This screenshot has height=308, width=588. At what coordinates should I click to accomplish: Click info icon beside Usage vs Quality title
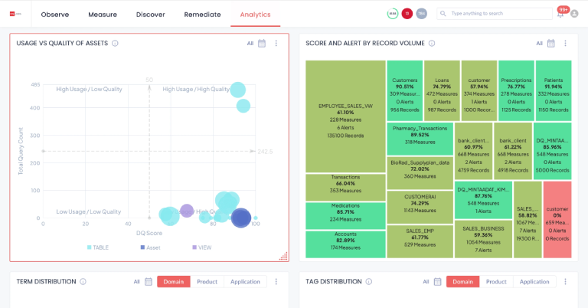pyautogui.click(x=115, y=44)
